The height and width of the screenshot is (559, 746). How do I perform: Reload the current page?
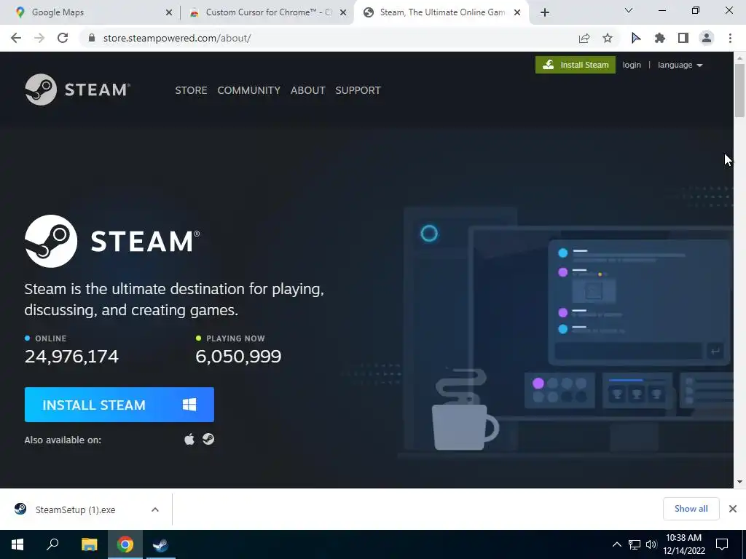pos(63,38)
